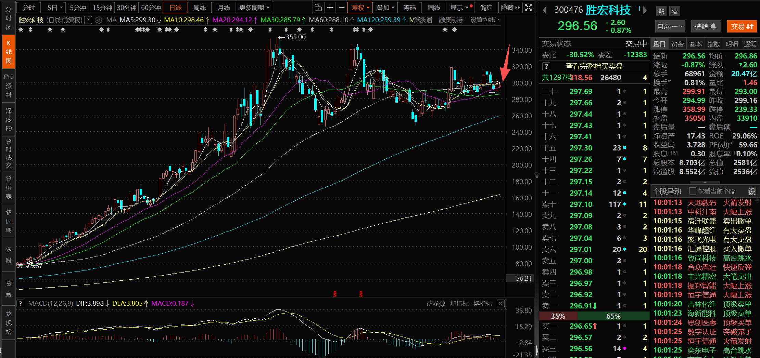Open the 设 settings for 个股异动
This screenshot has width=760, height=358.
(752, 191)
